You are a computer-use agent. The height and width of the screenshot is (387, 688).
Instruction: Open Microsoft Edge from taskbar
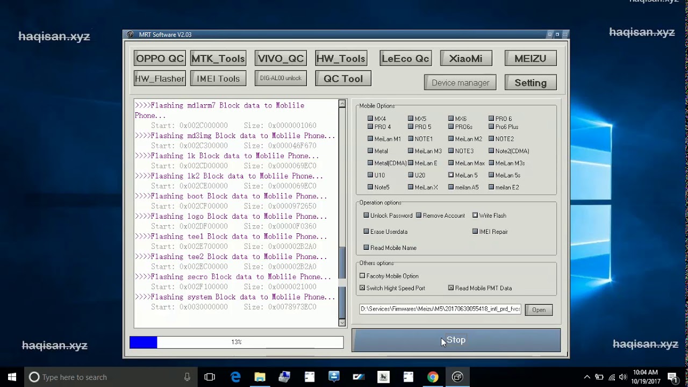235,377
